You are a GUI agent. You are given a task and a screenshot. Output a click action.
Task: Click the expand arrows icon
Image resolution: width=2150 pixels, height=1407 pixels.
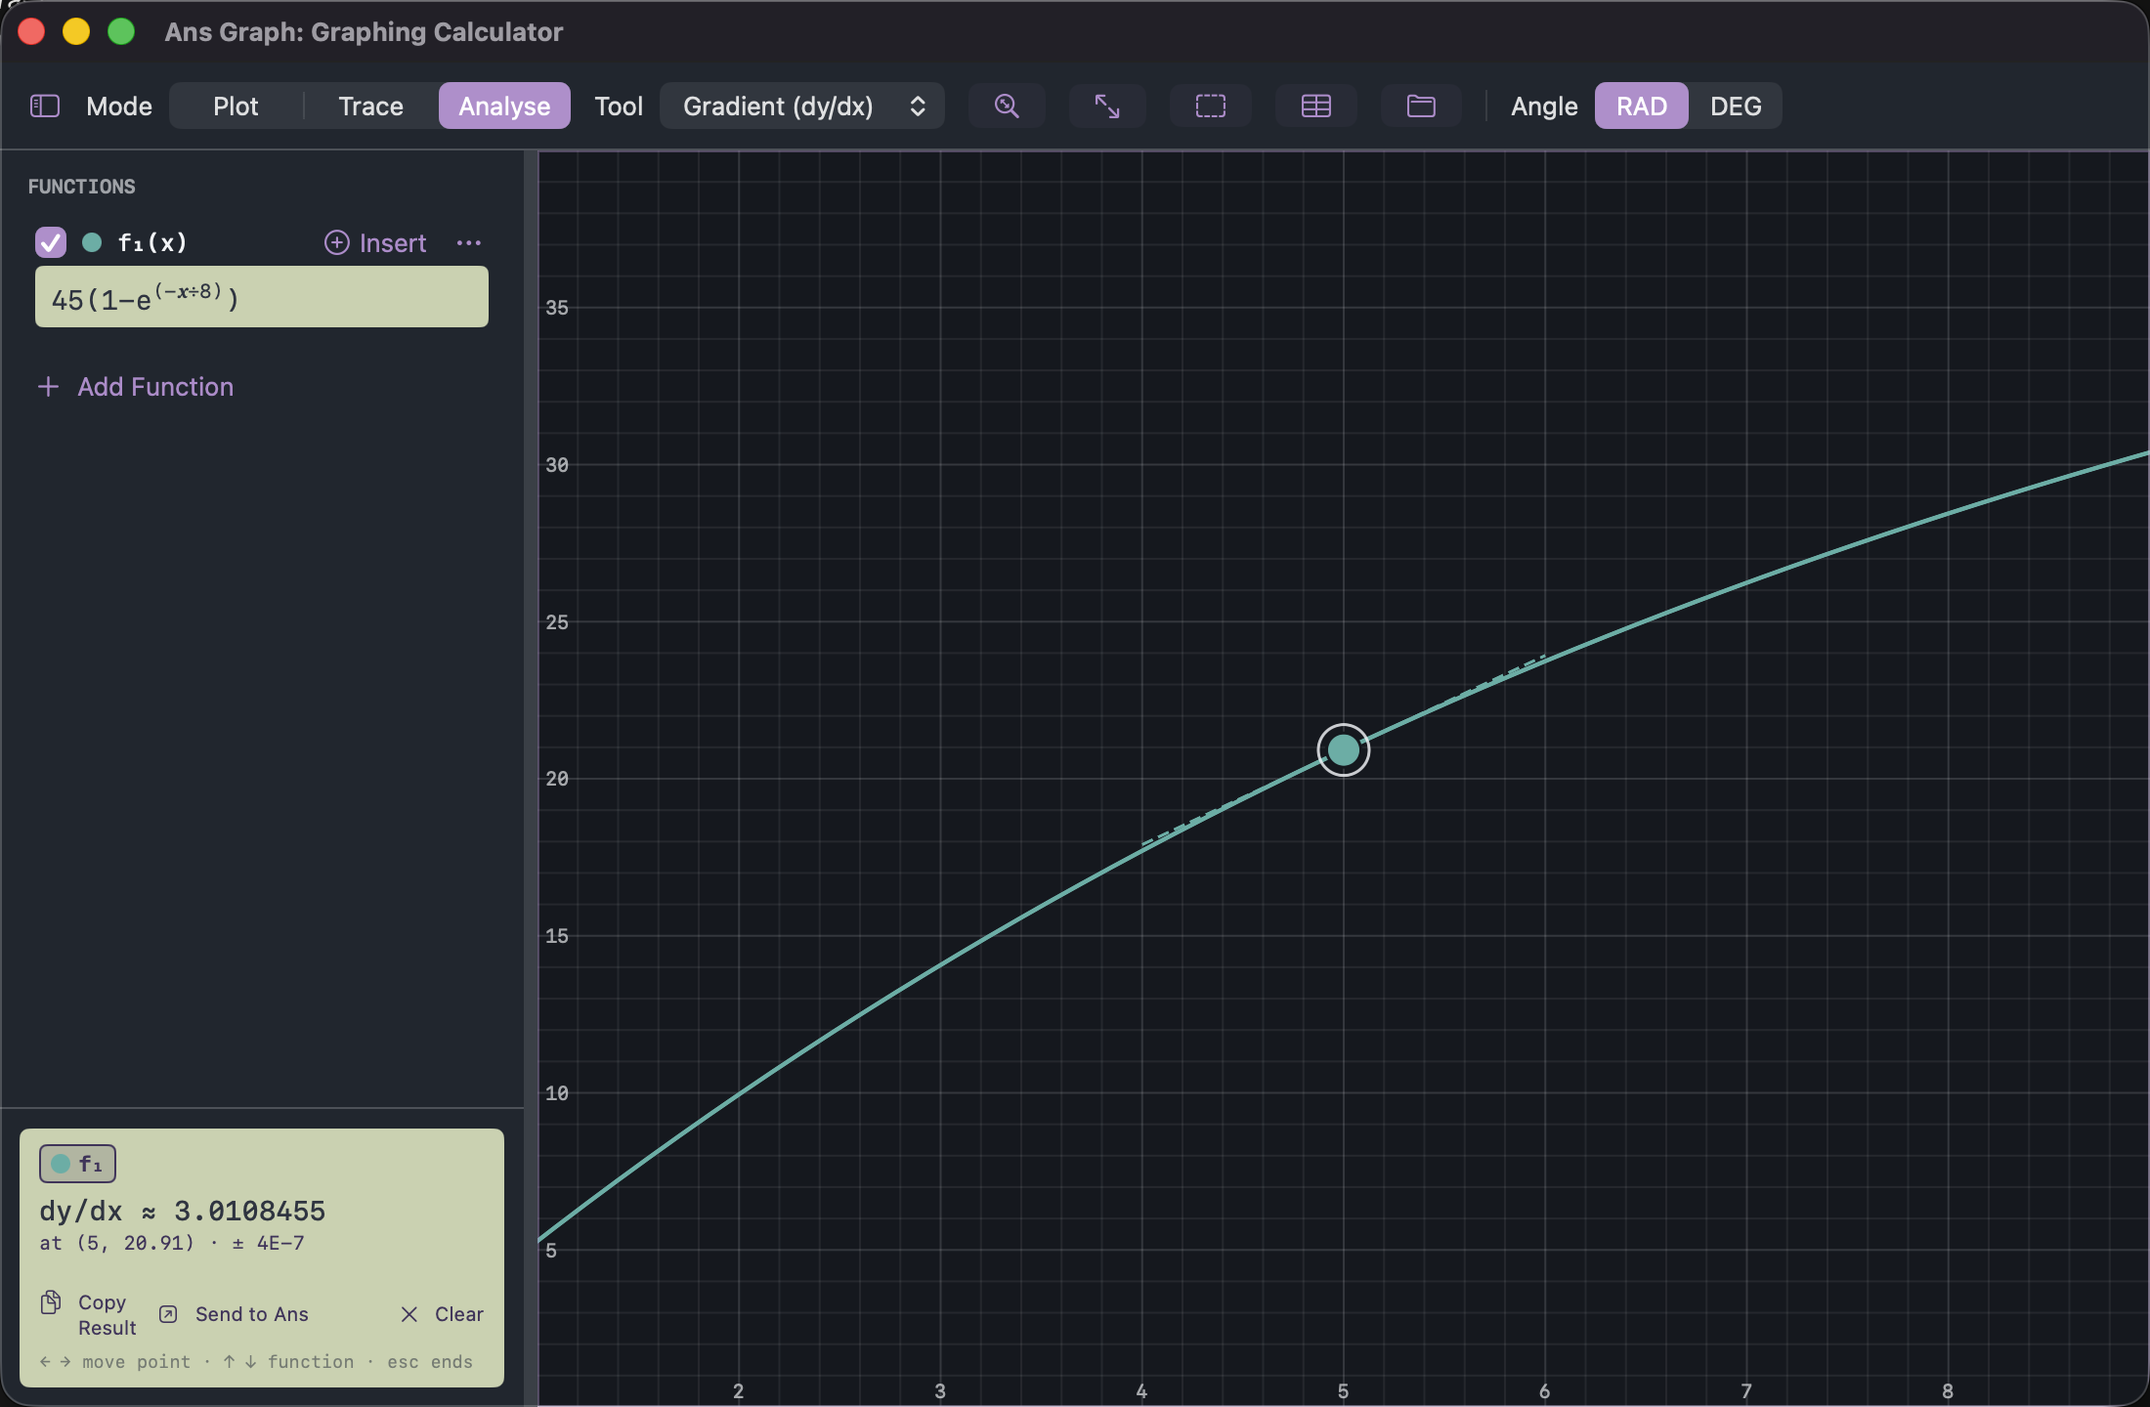tap(1107, 106)
